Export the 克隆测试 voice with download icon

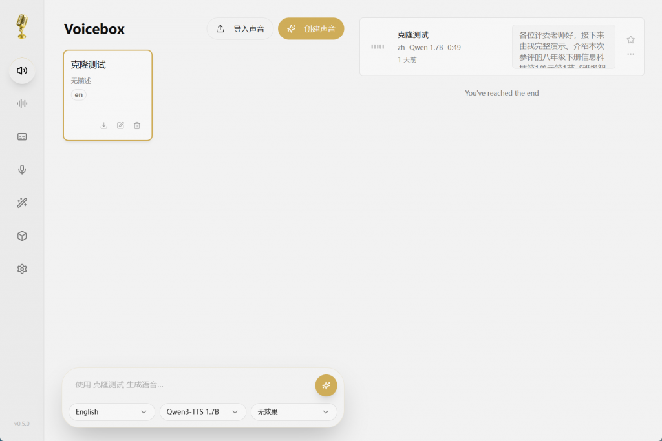(104, 126)
